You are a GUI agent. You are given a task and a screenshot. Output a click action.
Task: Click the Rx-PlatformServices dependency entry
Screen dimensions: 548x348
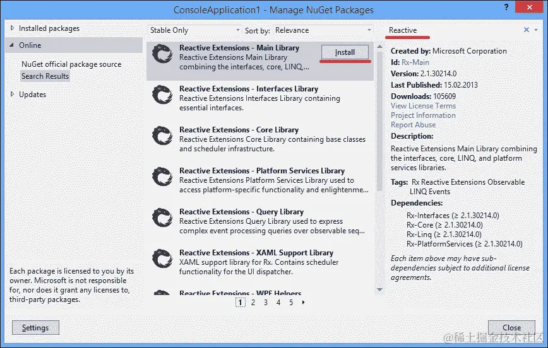(465, 243)
